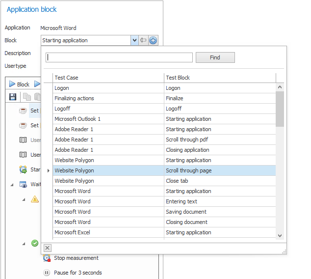Sort by Test Case column header

tap(108, 78)
